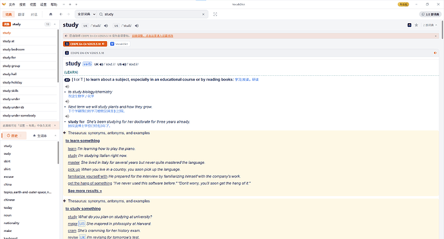444x239 pixels.
Task: Select the VocabDict dictionary button
Action: [120, 44]
